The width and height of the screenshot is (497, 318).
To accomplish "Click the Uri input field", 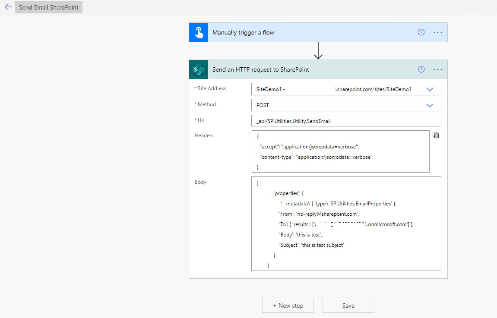I will point(346,121).
